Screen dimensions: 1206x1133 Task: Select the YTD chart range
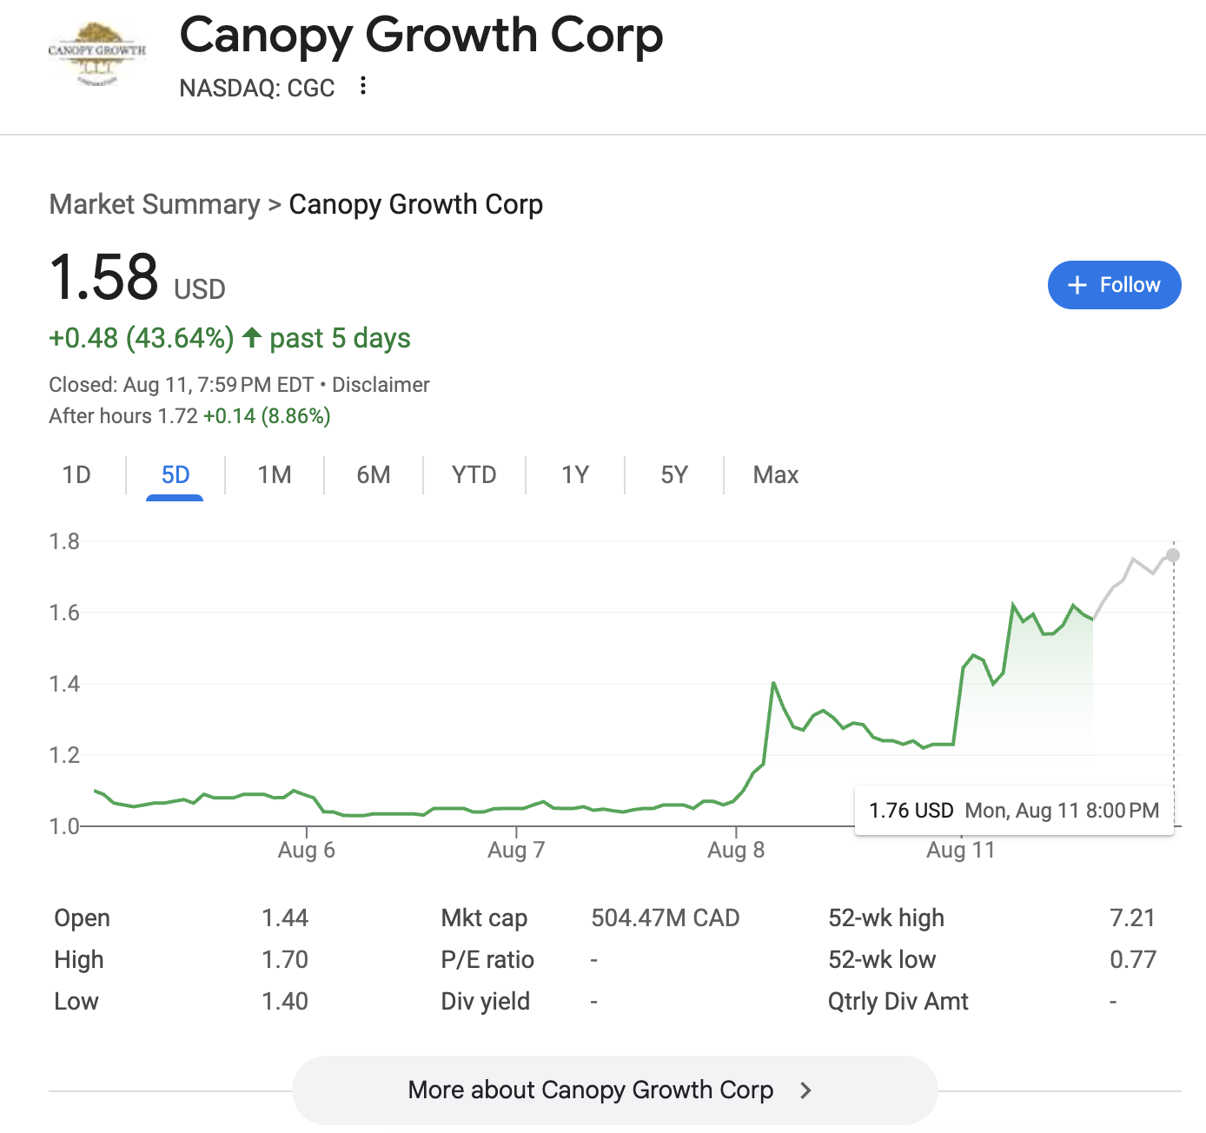(474, 474)
